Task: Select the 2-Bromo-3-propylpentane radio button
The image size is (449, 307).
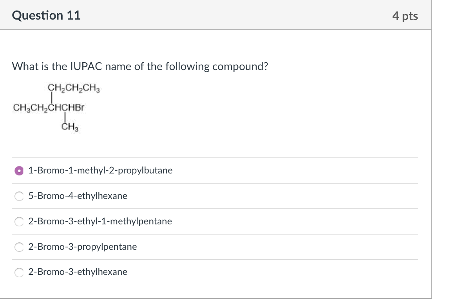Action: click(19, 247)
